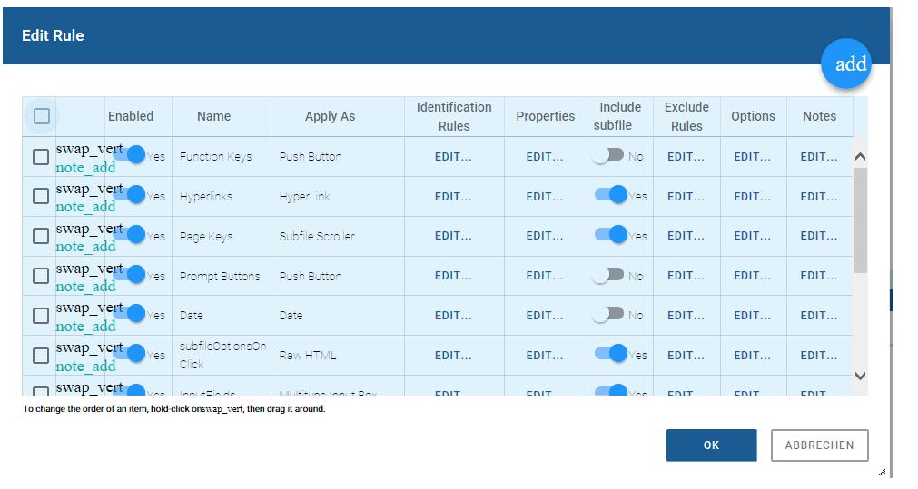Image resolution: width=918 pixels, height=489 pixels.
Task: Disable Include subfile toggle for Page Keys
Action: (x=611, y=235)
